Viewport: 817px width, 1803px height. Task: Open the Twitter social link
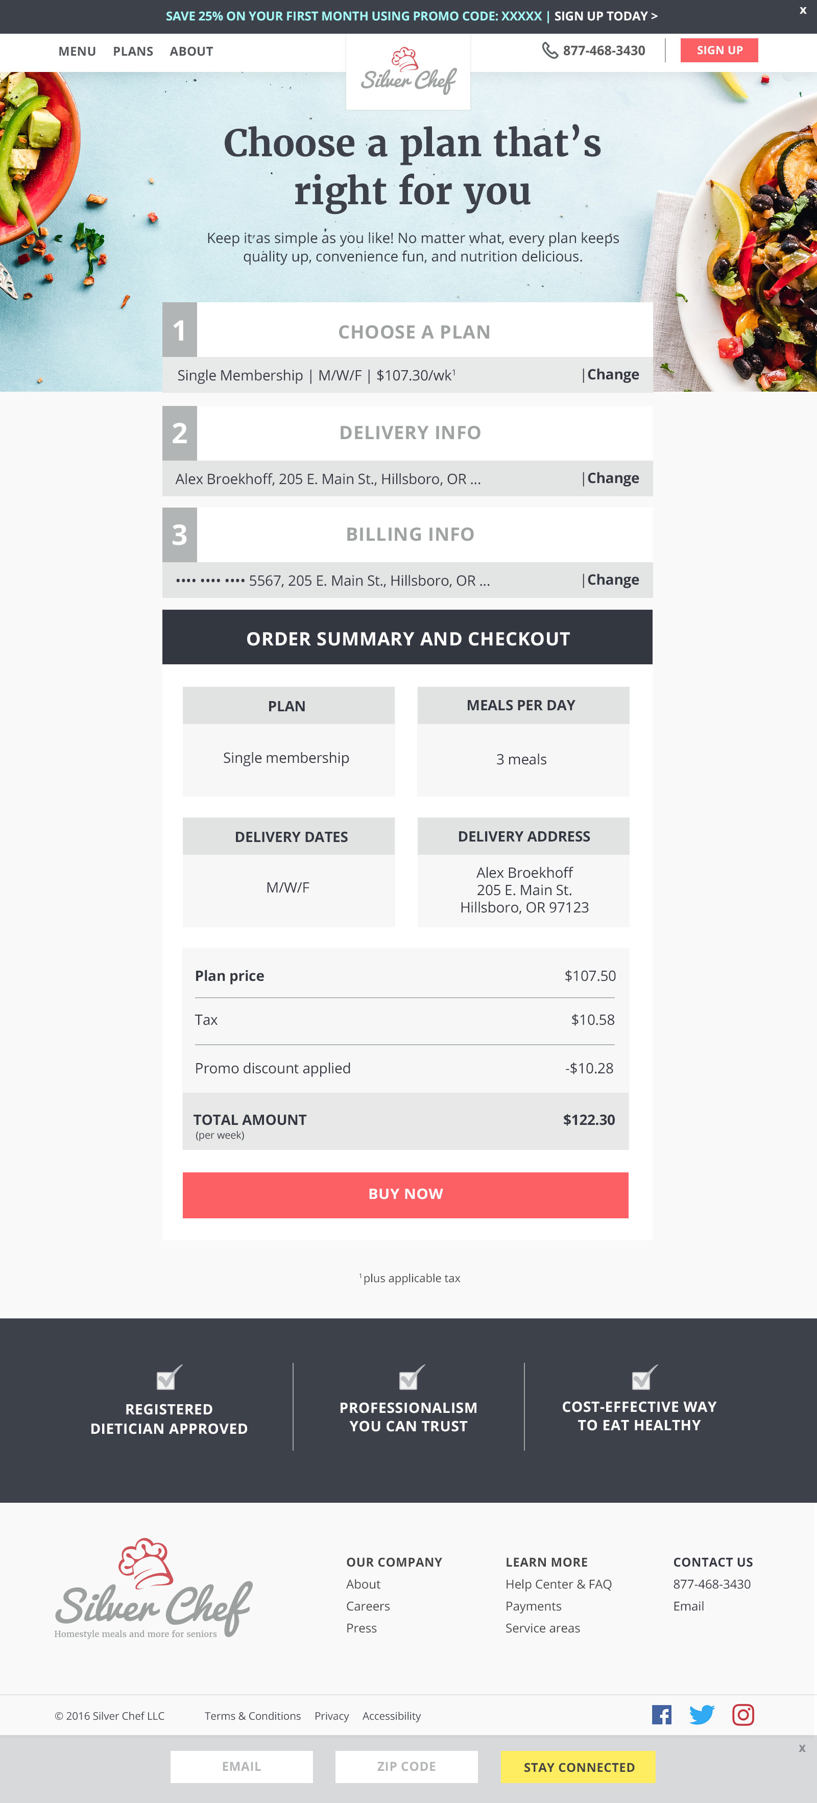702,1715
